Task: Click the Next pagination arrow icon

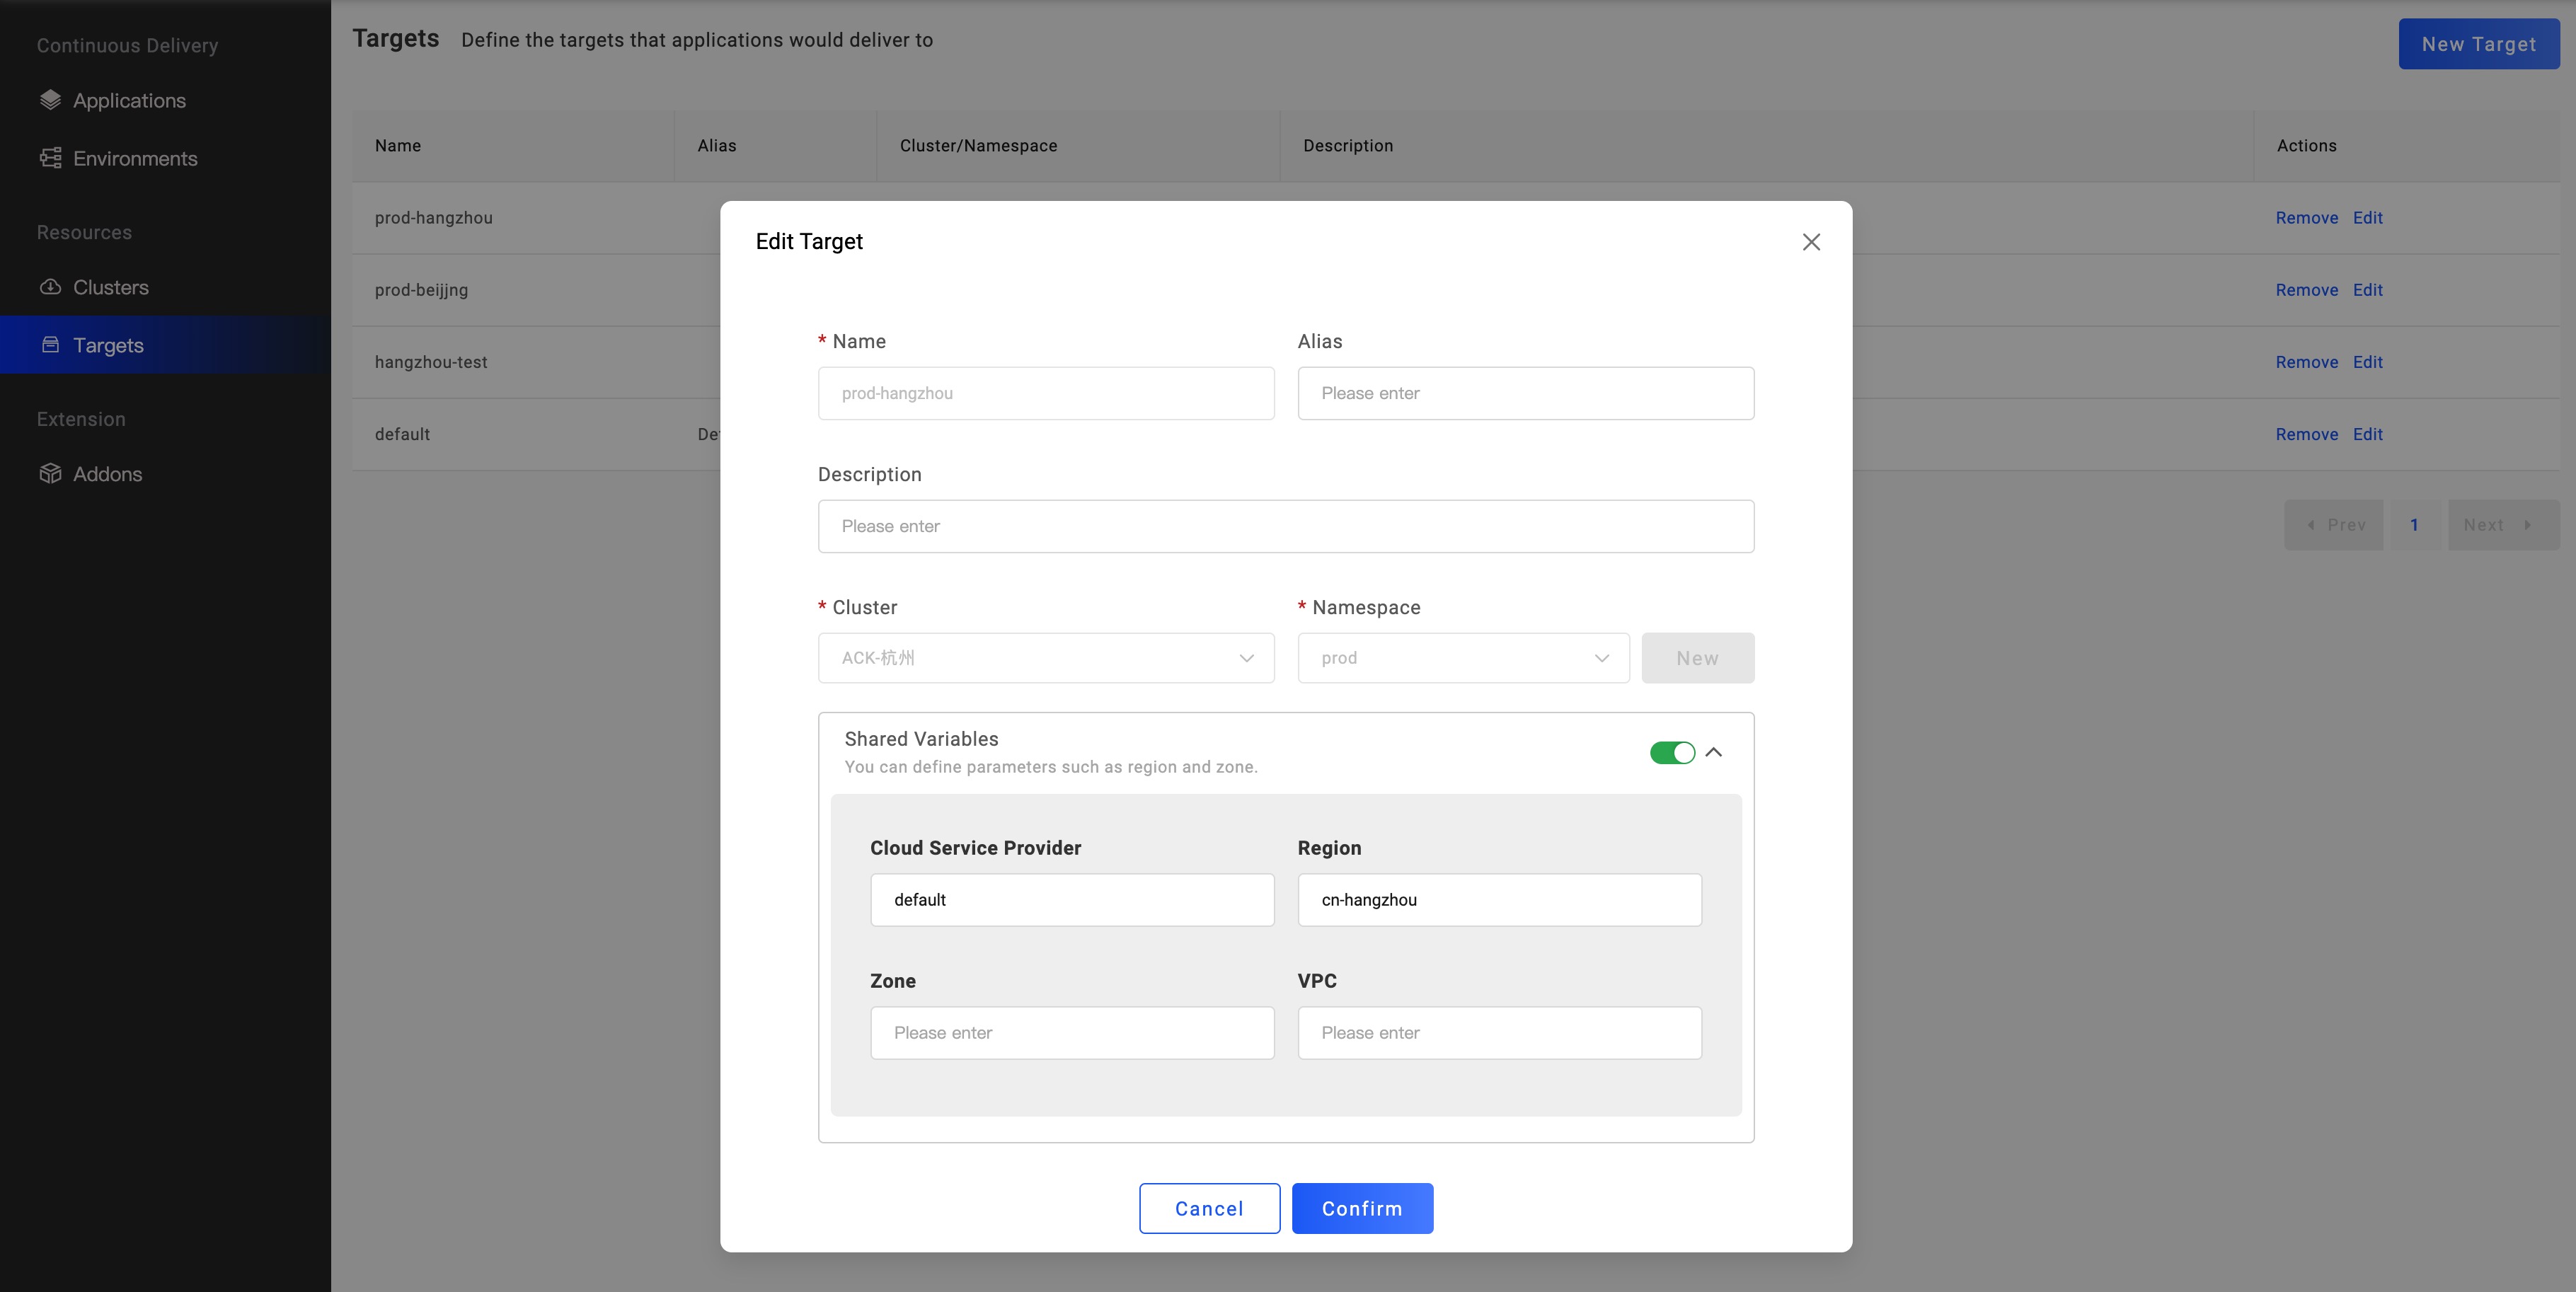Action: tap(2527, 525)
